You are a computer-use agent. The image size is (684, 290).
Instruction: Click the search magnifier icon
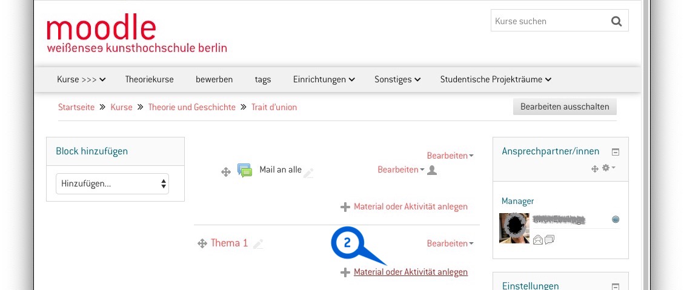616,21
